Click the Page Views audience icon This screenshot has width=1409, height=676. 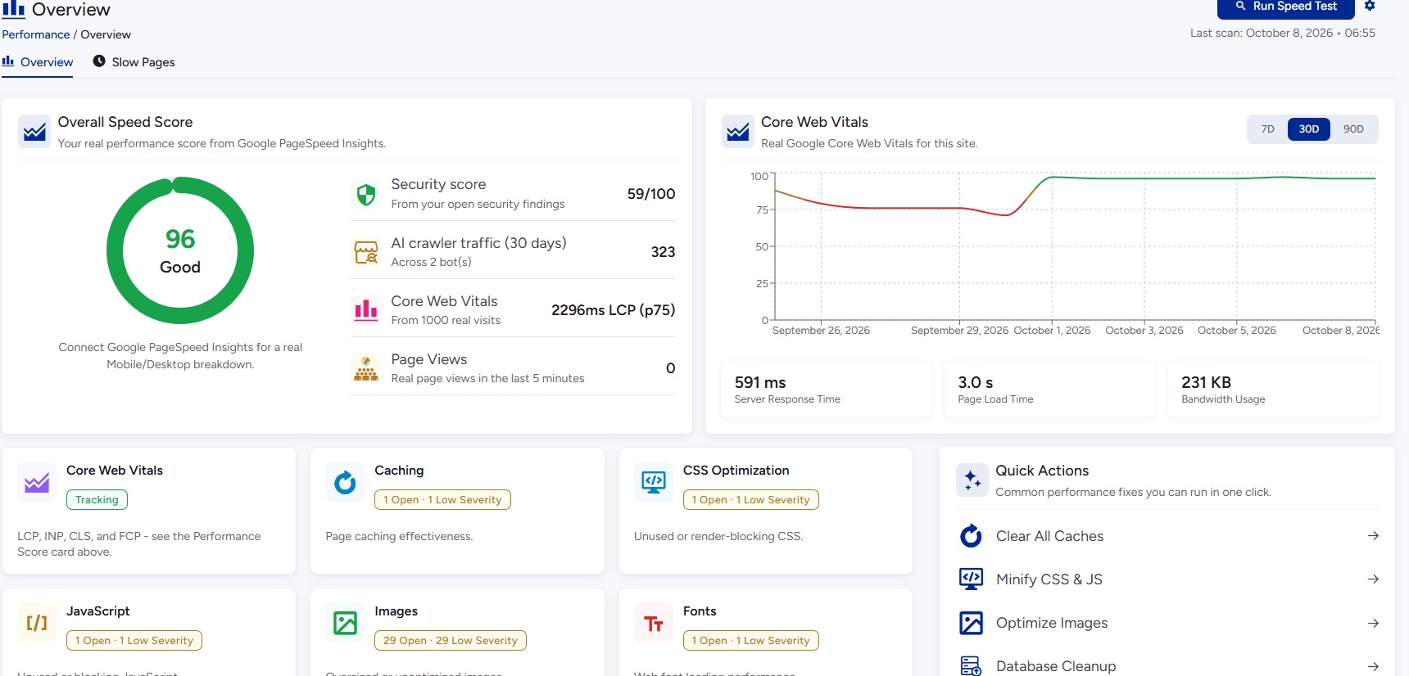tap(366, 368)
